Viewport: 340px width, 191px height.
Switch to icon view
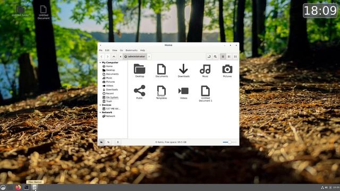tap(223, 57)
